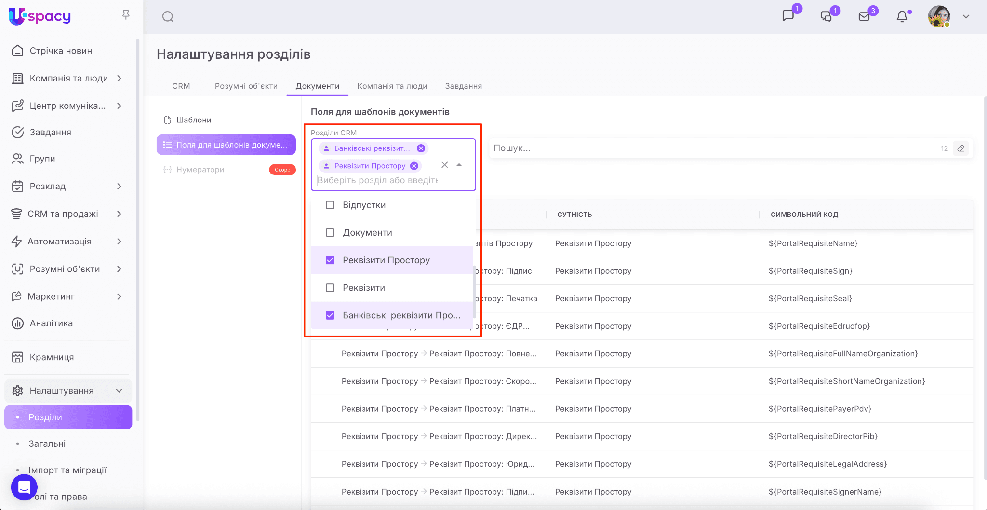Switch to the Завдання tab
This screenshot has height=510, width=987.
point(463,86)
